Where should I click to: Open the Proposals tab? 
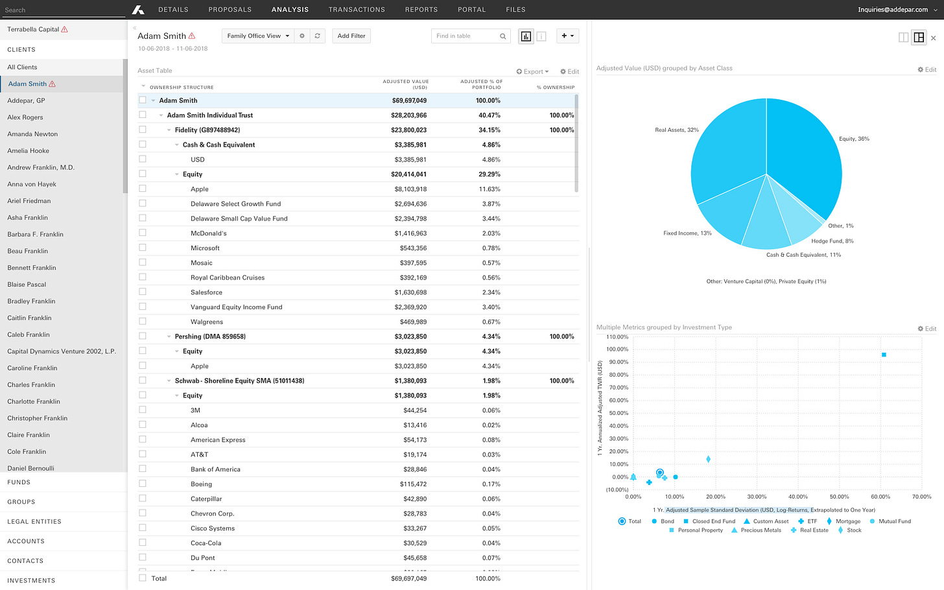[x=230, y=10]
